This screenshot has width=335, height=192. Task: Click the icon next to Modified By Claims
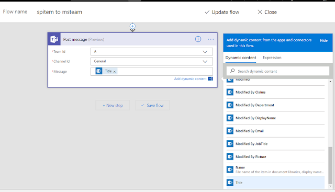(230, 92)
